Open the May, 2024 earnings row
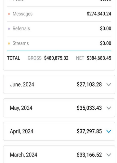The height and width of the screenshot is (163, 117). pyautogui.click(x=59, y=108)
